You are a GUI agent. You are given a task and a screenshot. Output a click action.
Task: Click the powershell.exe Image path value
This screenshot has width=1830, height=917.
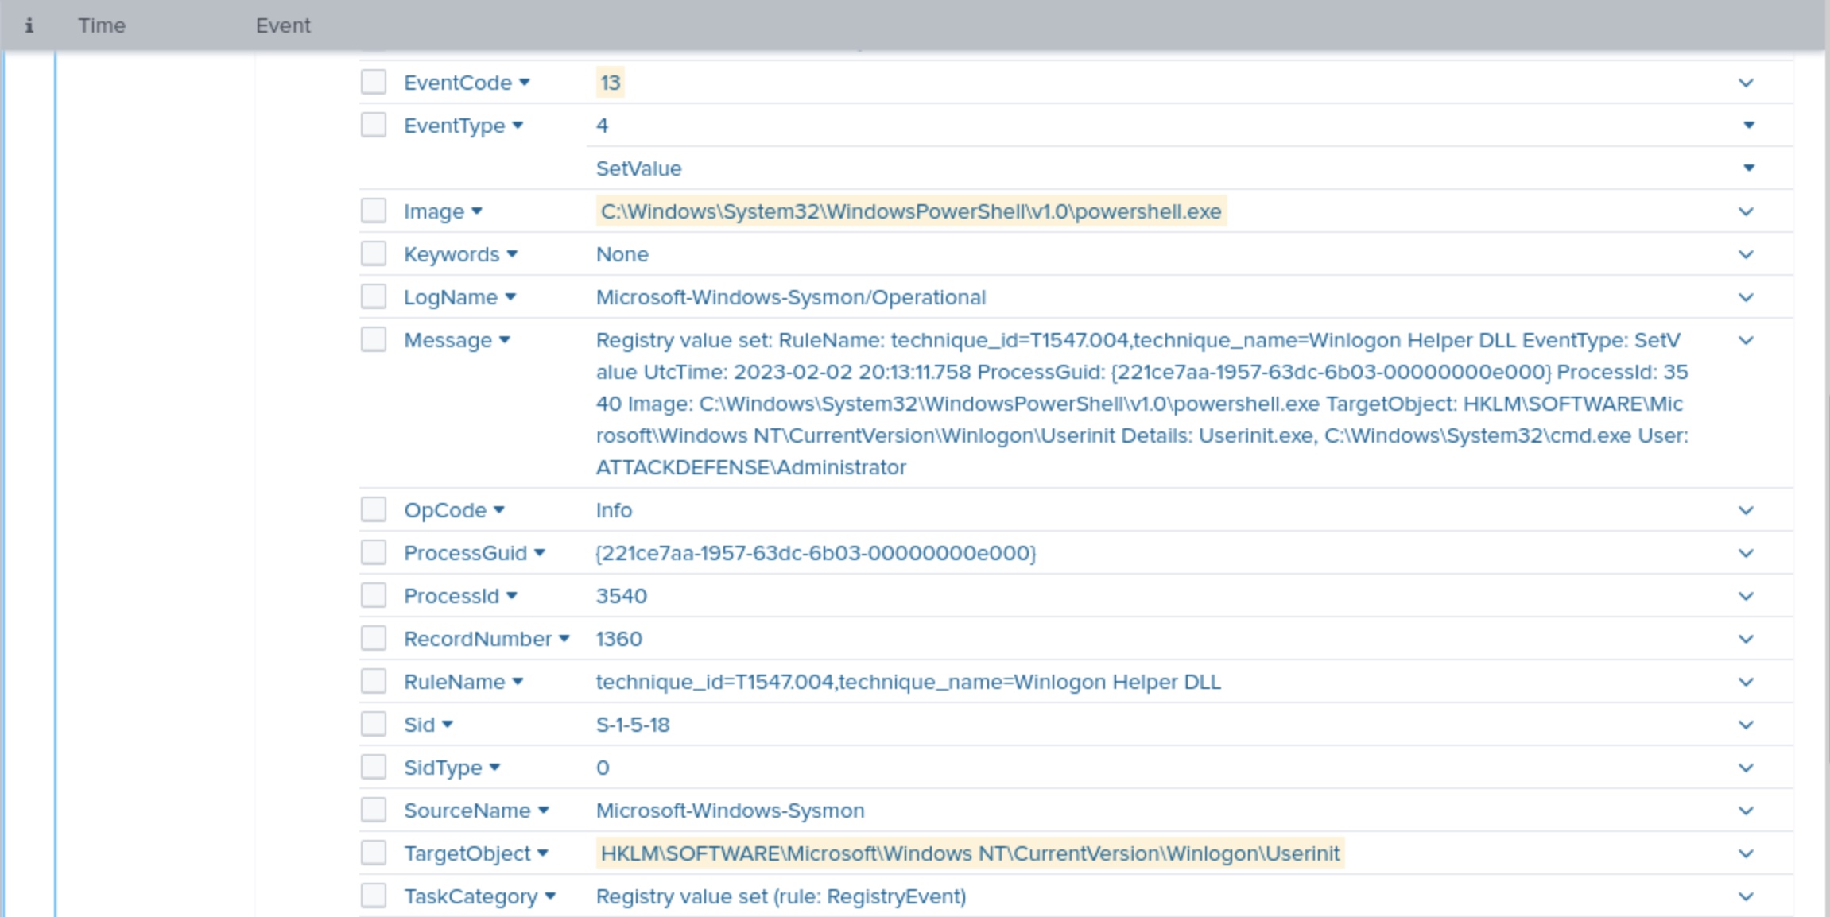pyautogui.click(x=911, y=211)
